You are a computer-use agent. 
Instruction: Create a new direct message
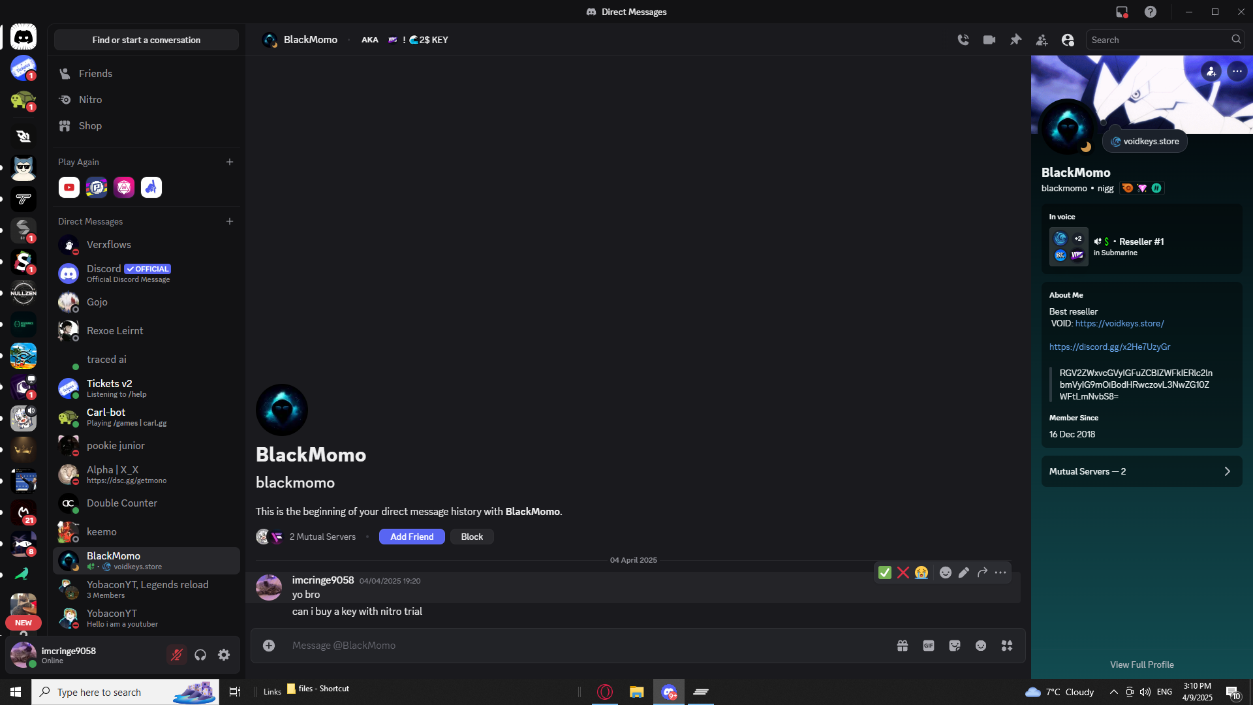click(230, 221)
